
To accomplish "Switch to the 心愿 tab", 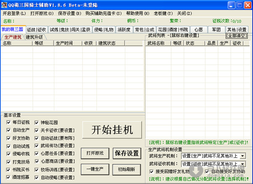I will [199, 29].
